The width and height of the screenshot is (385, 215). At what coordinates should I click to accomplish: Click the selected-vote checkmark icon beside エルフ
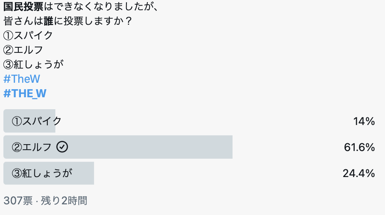(x=62, y=147)
